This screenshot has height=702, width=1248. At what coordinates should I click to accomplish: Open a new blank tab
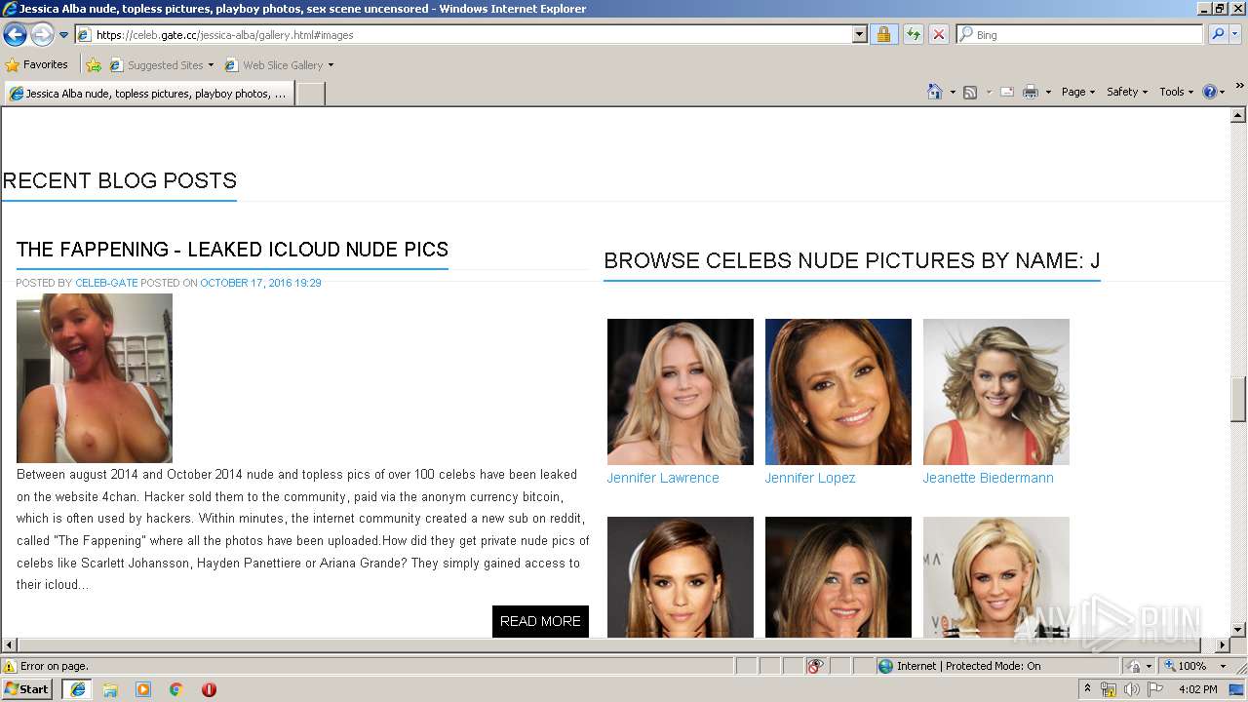click(x=310, y=94)
